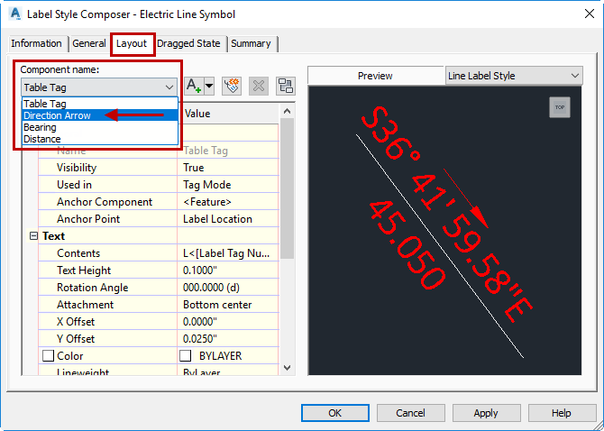Image resolution: width=604 pixels, height=431 pixels.
Task: Select the Visibility property row label
Action: click(77, 168)
